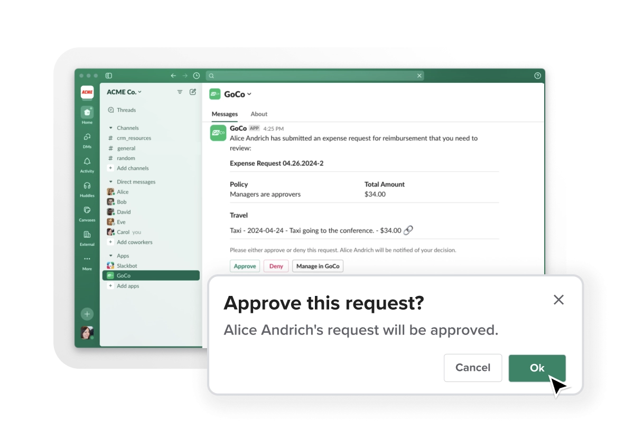This screenshot has height=422, width=634.
Task: Click the Expense Request 04.26.2024-2 title
Action: (276, 164)
